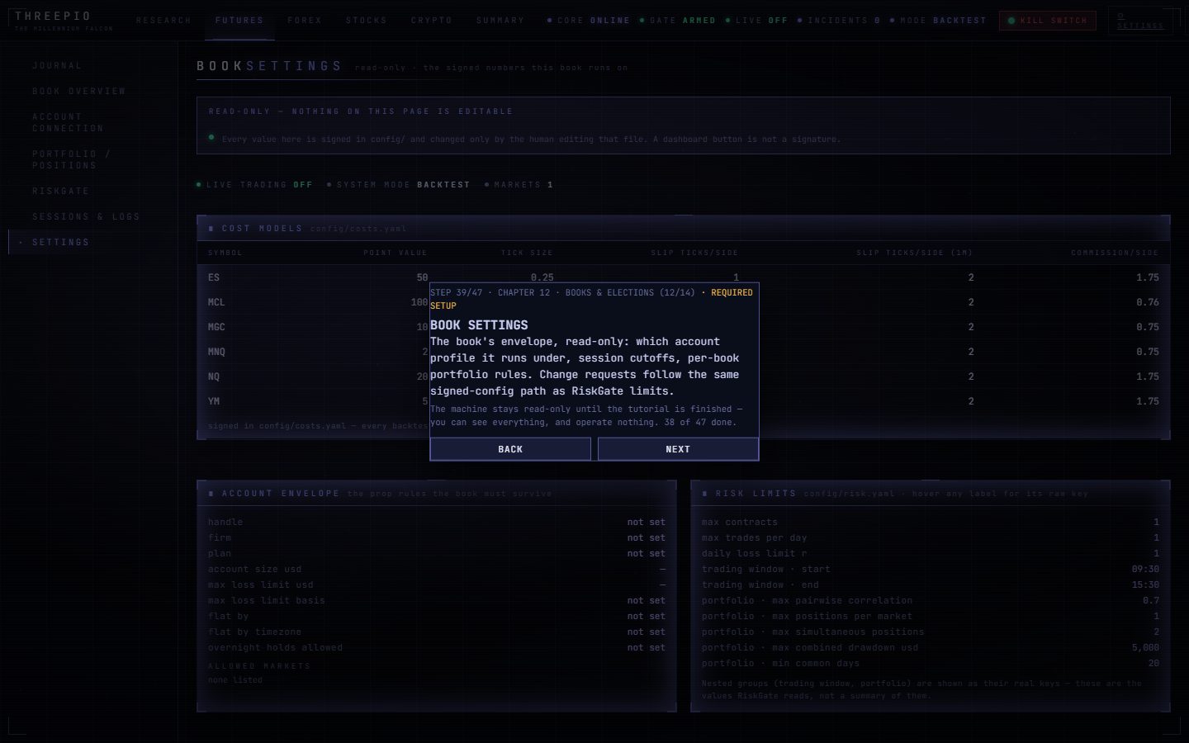Select RISKGATE in the sidebar
This screenshot has height=743, width=1189.
pos(60,191)
